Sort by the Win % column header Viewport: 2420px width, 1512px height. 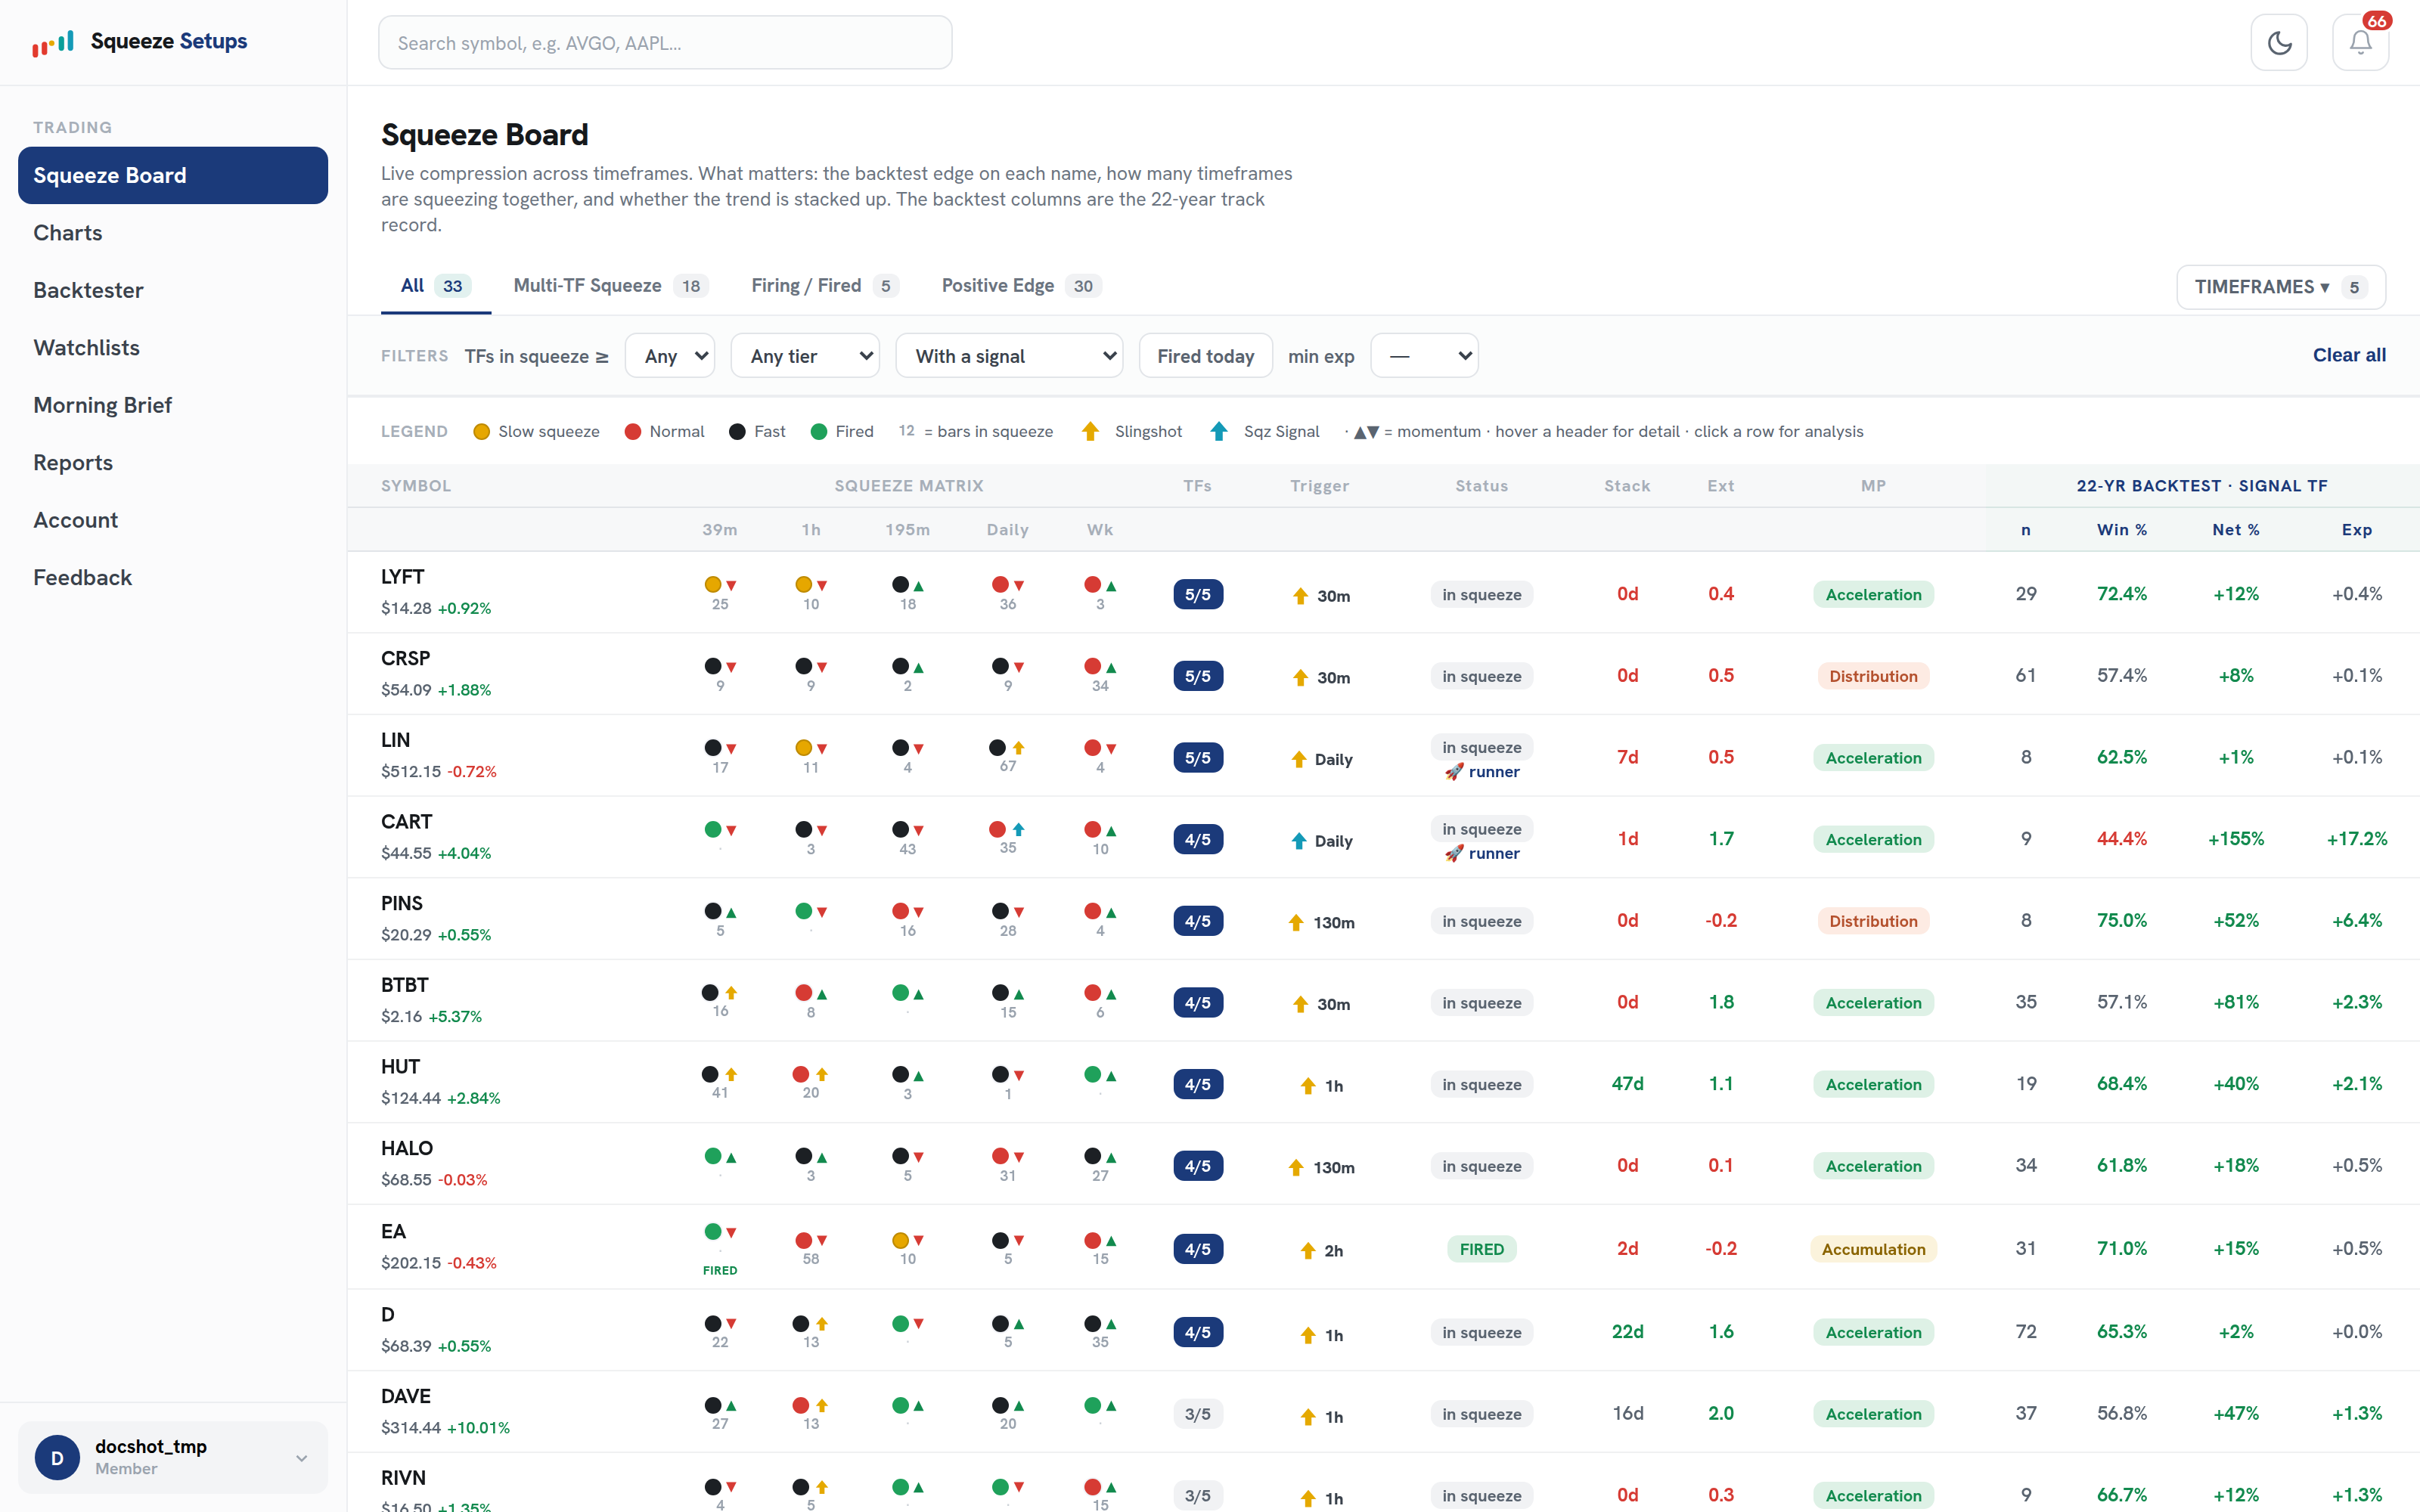pyautogui.click(x=2121, y=530)
